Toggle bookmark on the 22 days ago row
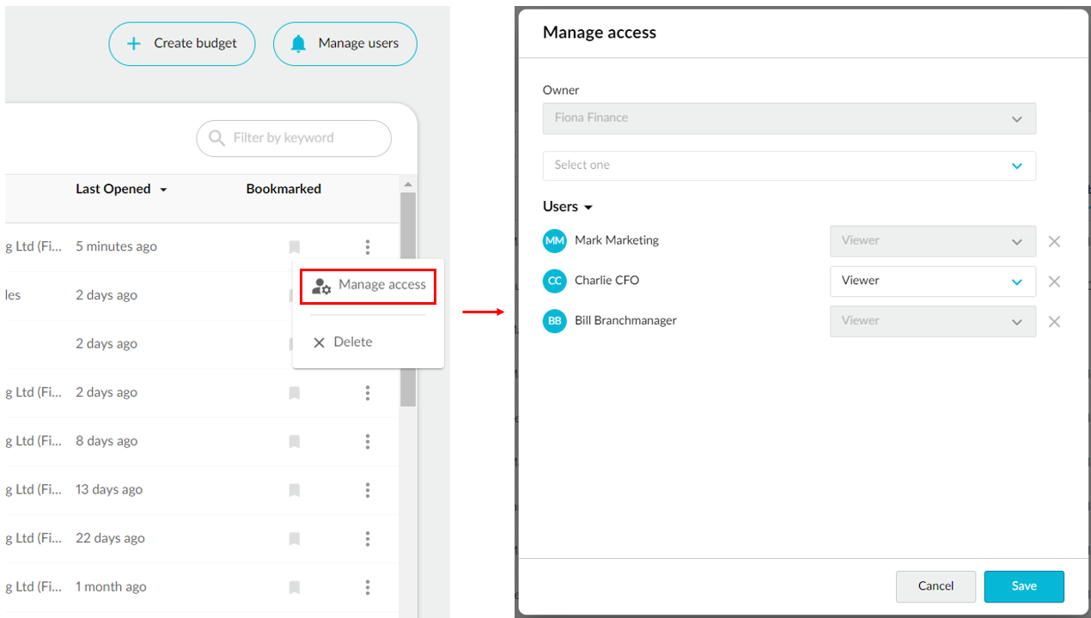Viewport: 1091px width, 618px height. click(x=294, y=539)
